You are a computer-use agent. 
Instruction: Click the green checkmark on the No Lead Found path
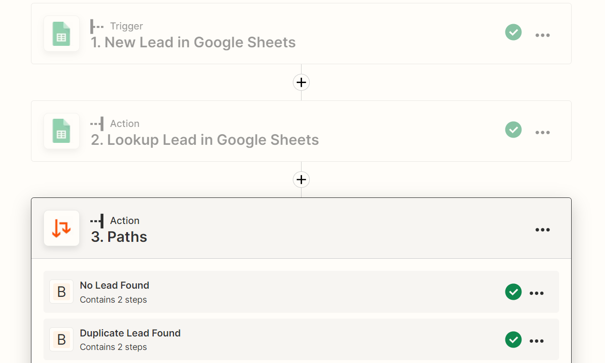click(513, 292)
